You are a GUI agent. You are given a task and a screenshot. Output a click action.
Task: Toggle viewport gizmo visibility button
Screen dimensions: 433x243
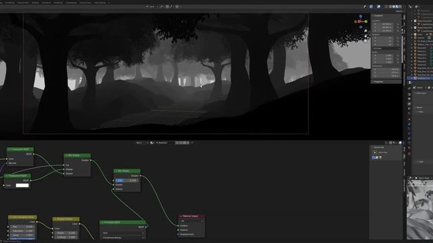371,7
